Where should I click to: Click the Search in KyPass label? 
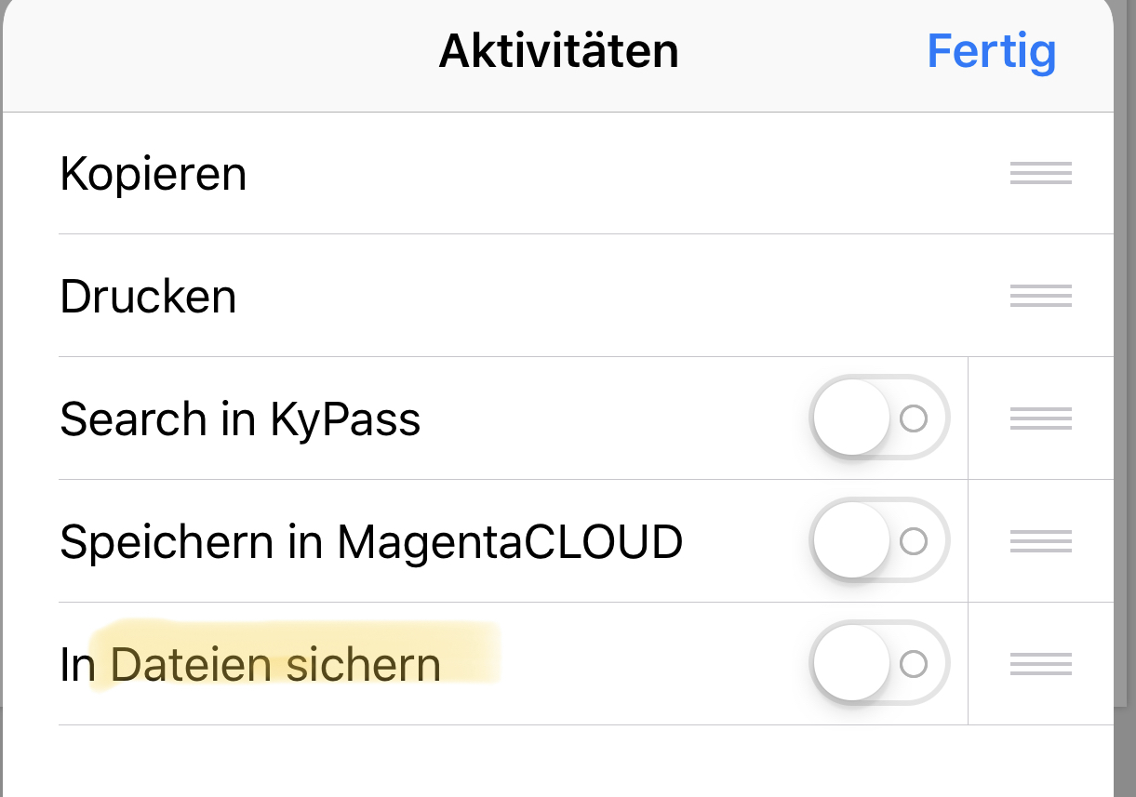[240, 419]
